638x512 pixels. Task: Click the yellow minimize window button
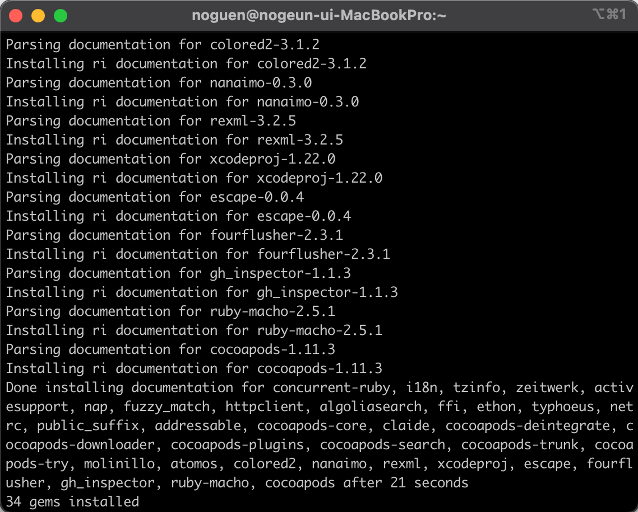click(38, 16)
